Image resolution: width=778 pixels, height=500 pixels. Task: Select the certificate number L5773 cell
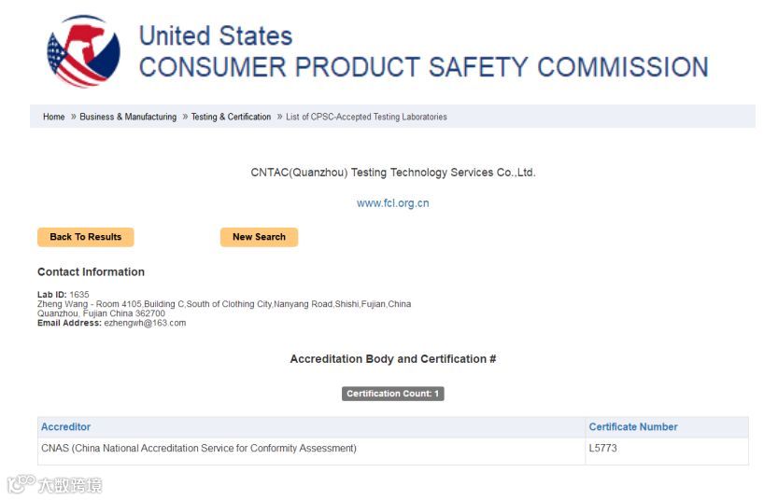(603, 449)
